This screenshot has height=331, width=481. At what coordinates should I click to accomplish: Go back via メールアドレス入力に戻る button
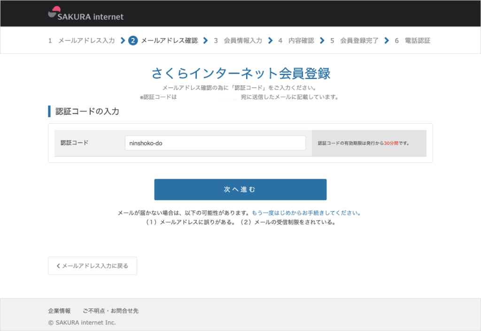tap(93, 266)
